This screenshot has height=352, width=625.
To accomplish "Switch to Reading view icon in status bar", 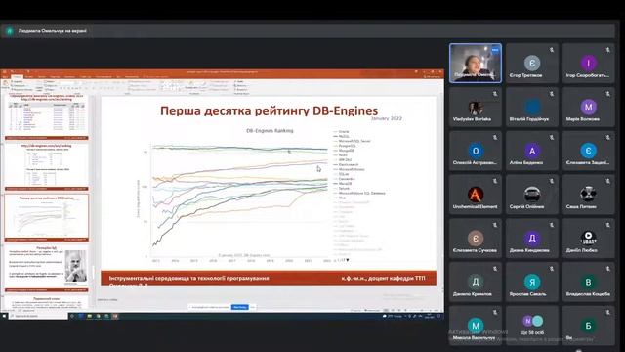I will pyautogui.click(x=399, y=311).
